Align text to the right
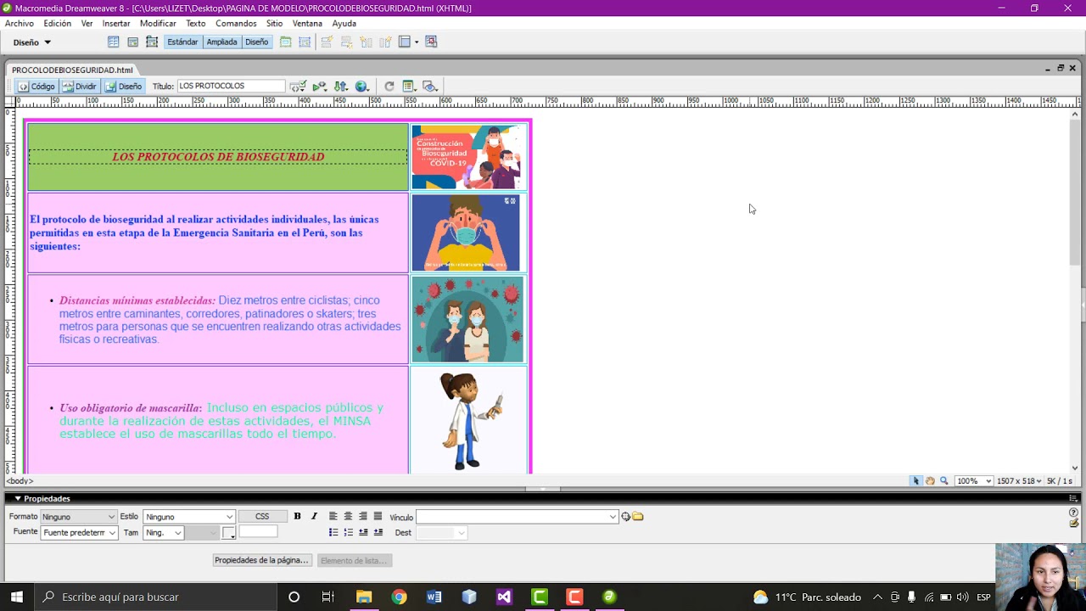1086x611 pixels. pyautogui.click(x=363, y=516)
